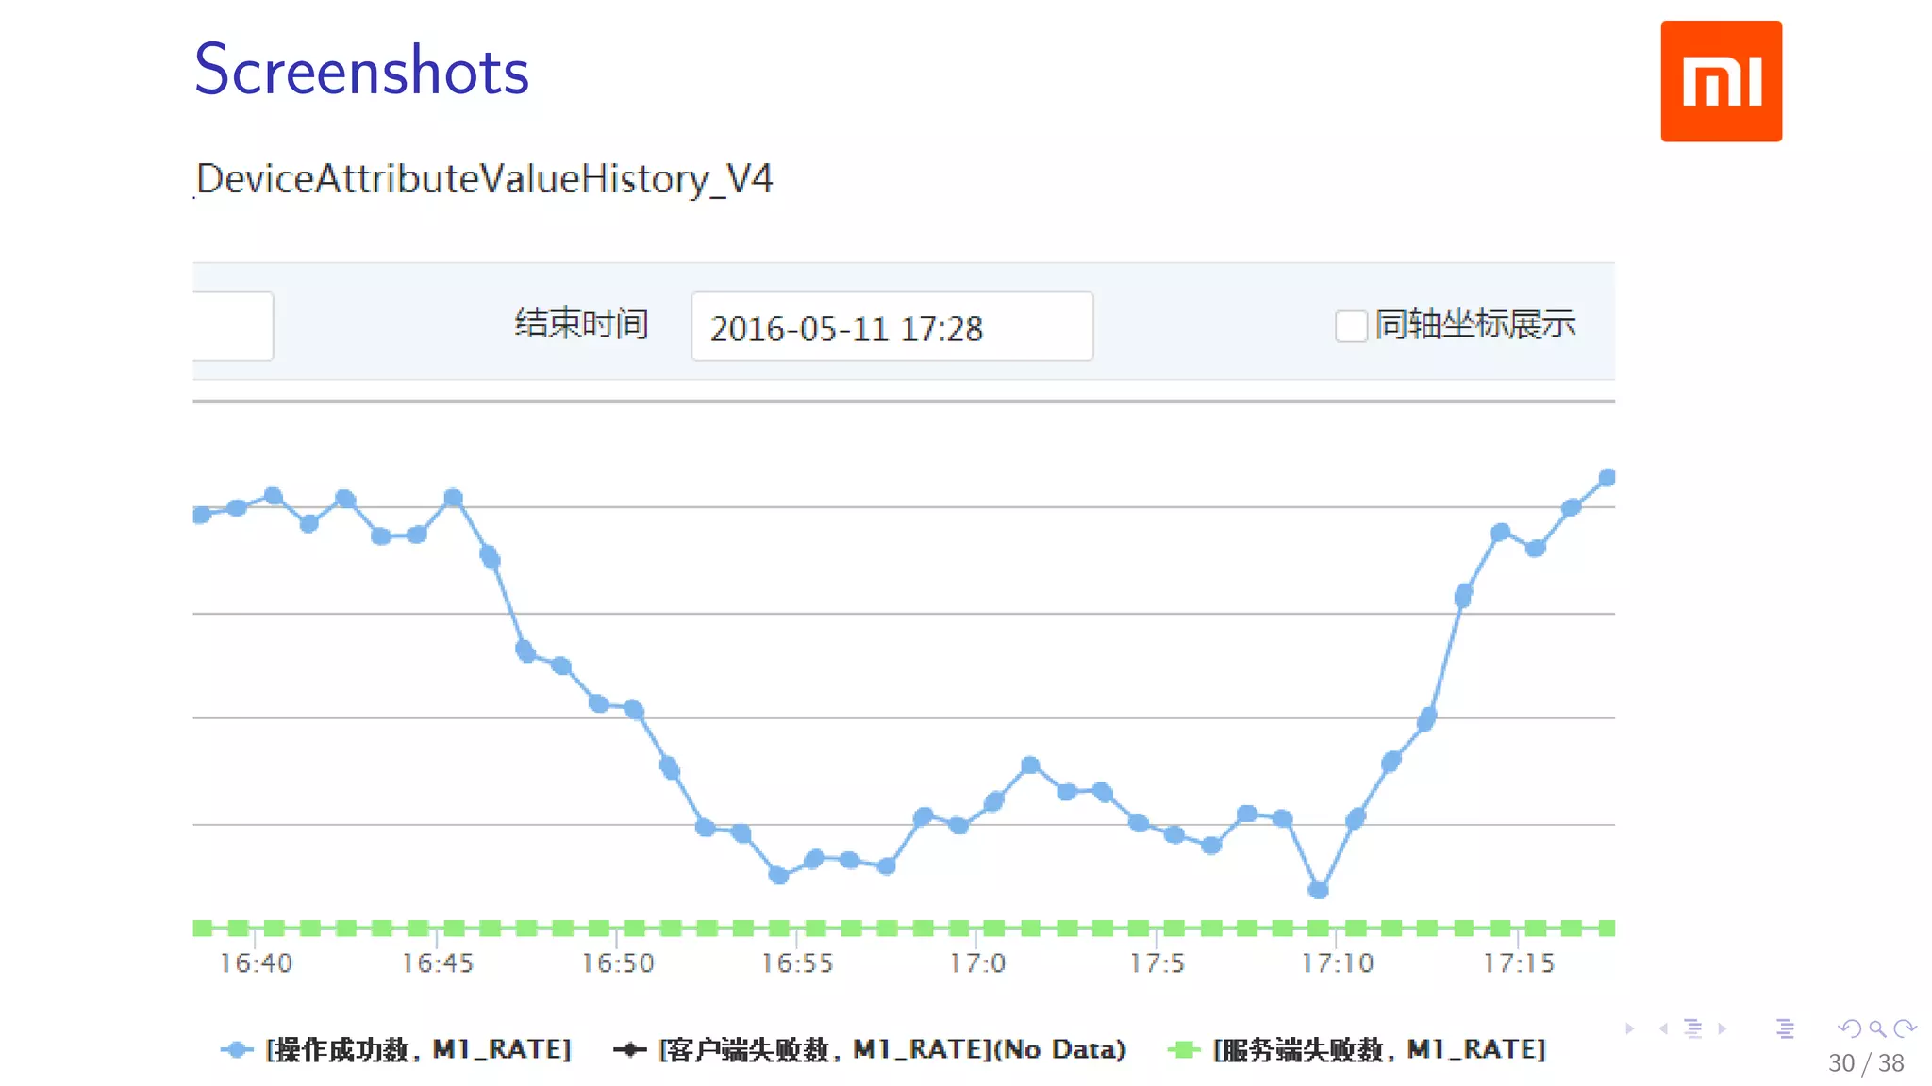
Task: Toggle 操作成功数 M1_RATE legend series
Action: pyautogui.click(x=396, y=1049)
